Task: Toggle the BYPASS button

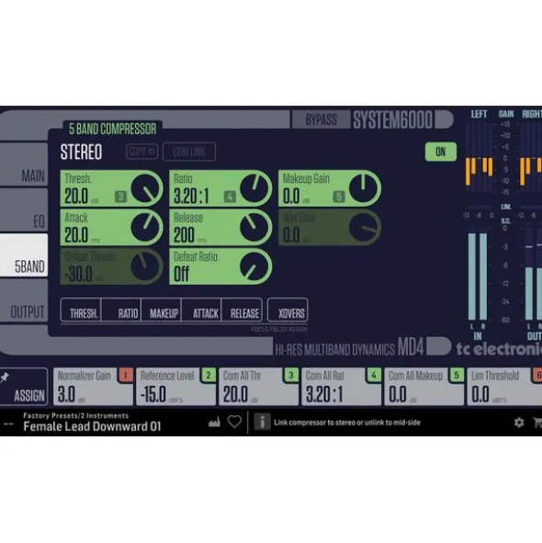Action: [321, 119]
